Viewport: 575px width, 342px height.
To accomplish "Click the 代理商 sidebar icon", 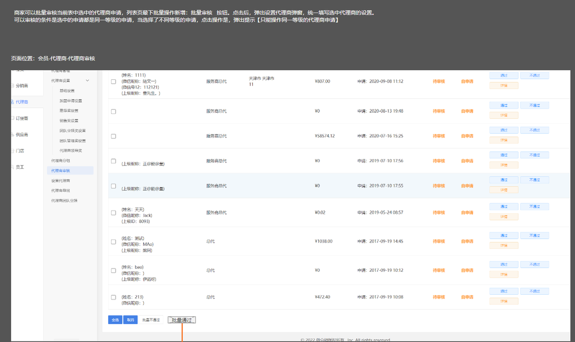I will tap(12, 102).
